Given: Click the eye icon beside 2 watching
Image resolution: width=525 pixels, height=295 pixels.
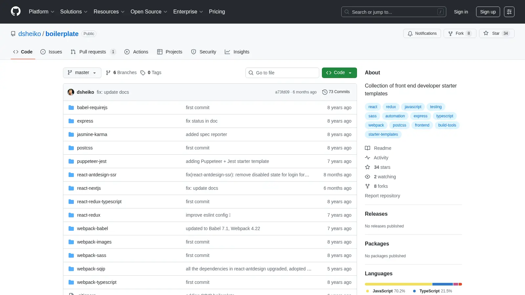Looking at the screenshot, I should [x=367, y=177].
